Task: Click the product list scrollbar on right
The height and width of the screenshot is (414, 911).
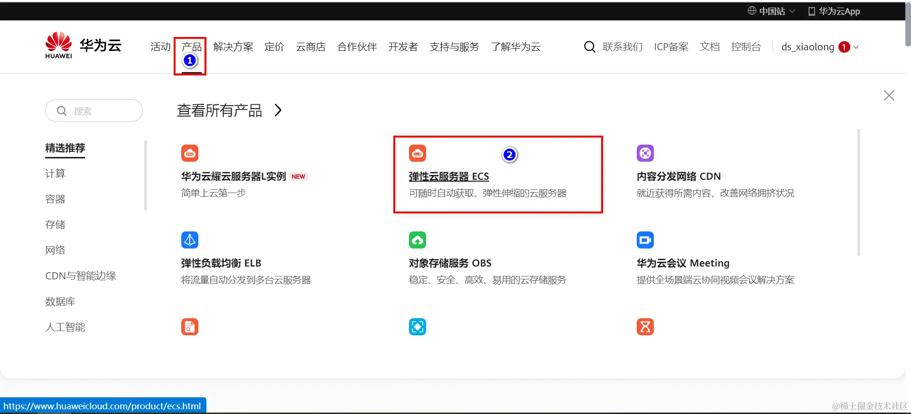Action: click(x=859, y=192)
